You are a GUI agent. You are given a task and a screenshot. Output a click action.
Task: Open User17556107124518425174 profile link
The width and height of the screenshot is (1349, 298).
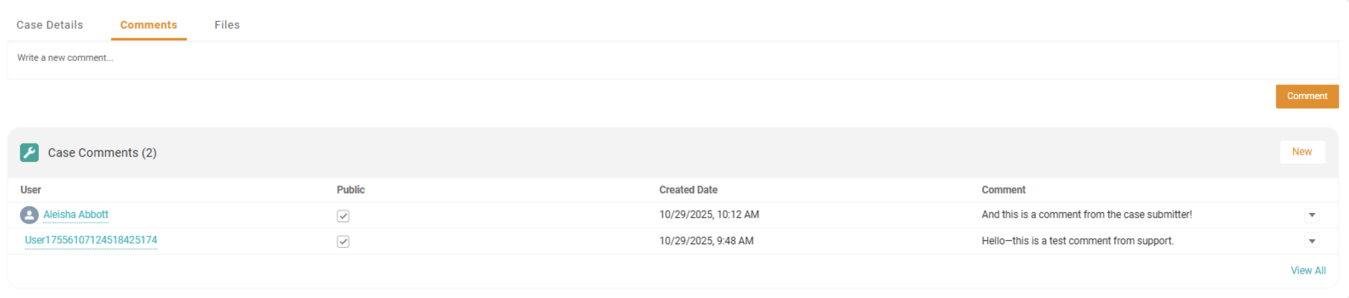[x=91, y=240]
